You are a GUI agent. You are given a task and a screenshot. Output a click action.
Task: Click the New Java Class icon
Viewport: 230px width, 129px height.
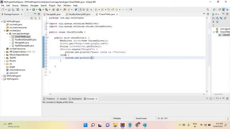[57, 10]
